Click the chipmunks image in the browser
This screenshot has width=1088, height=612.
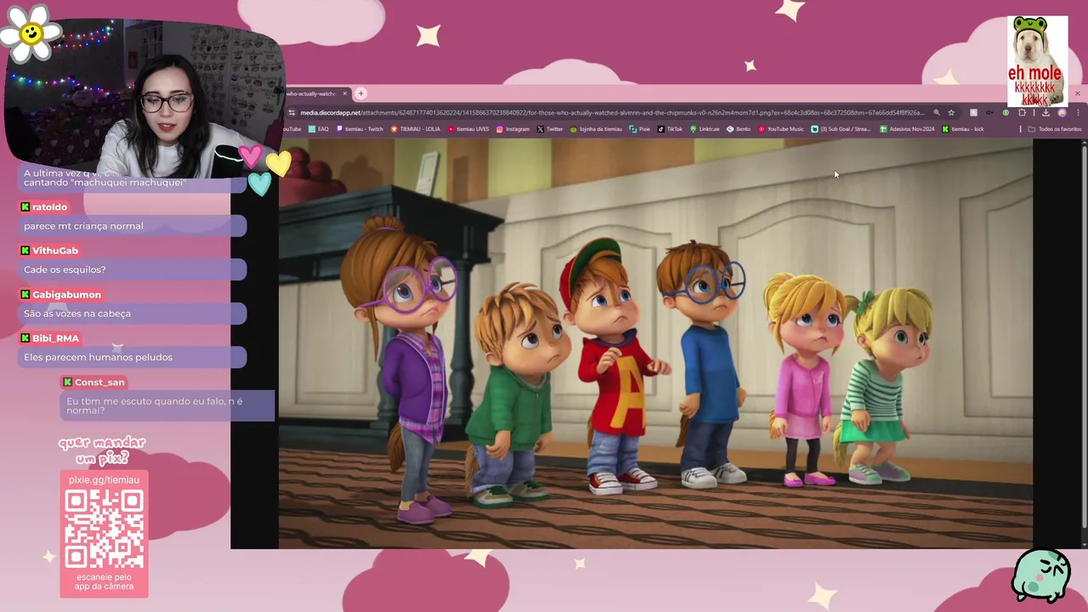655,343
